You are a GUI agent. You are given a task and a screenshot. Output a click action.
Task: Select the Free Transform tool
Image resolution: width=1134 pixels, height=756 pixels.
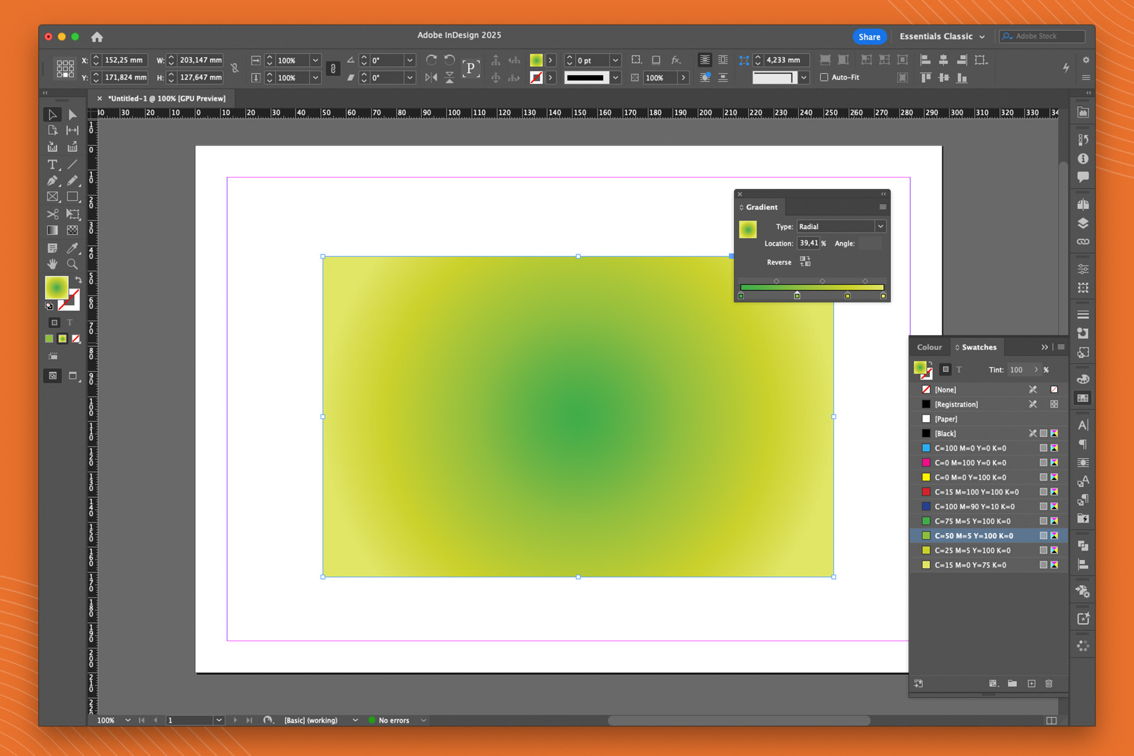pyautogui.click(x=73, y=214)
